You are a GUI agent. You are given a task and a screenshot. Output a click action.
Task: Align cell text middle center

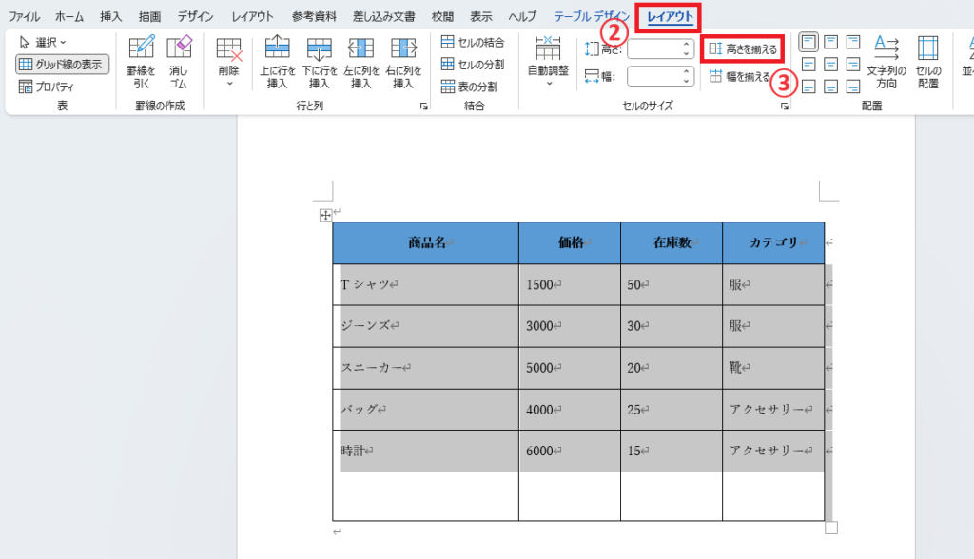[830, 64]
